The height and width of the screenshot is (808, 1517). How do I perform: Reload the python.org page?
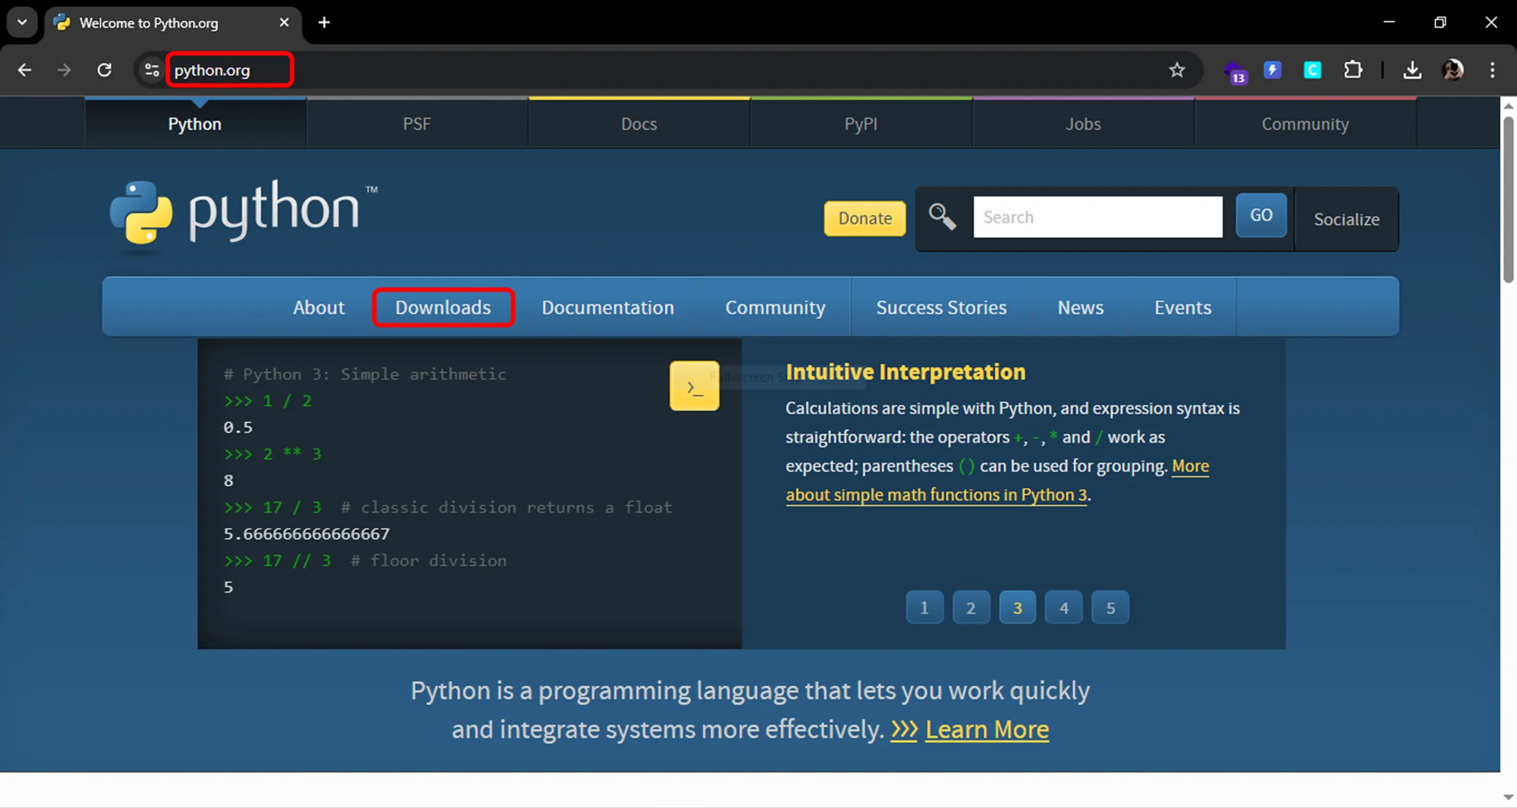click(104, 70)
